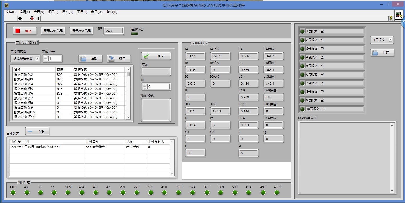Toggle the 3号报文 LED indicator
Image resolution: width=405 pixels, height=203 pixels.
pyautogui.click(x=303, y=49)
